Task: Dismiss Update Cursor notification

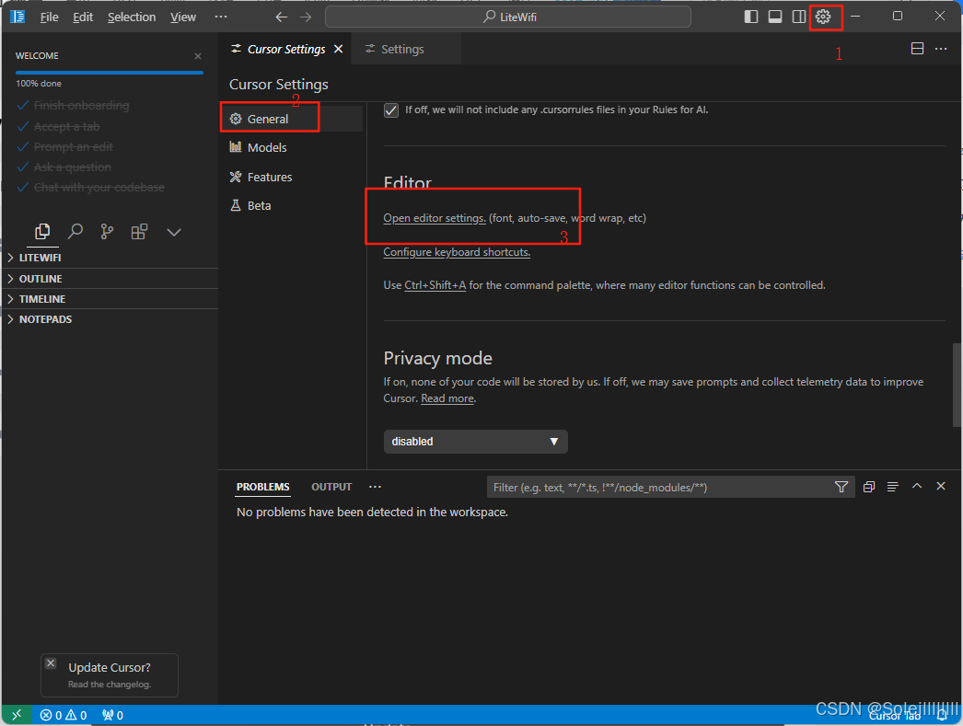Action: tap(51, 663)
